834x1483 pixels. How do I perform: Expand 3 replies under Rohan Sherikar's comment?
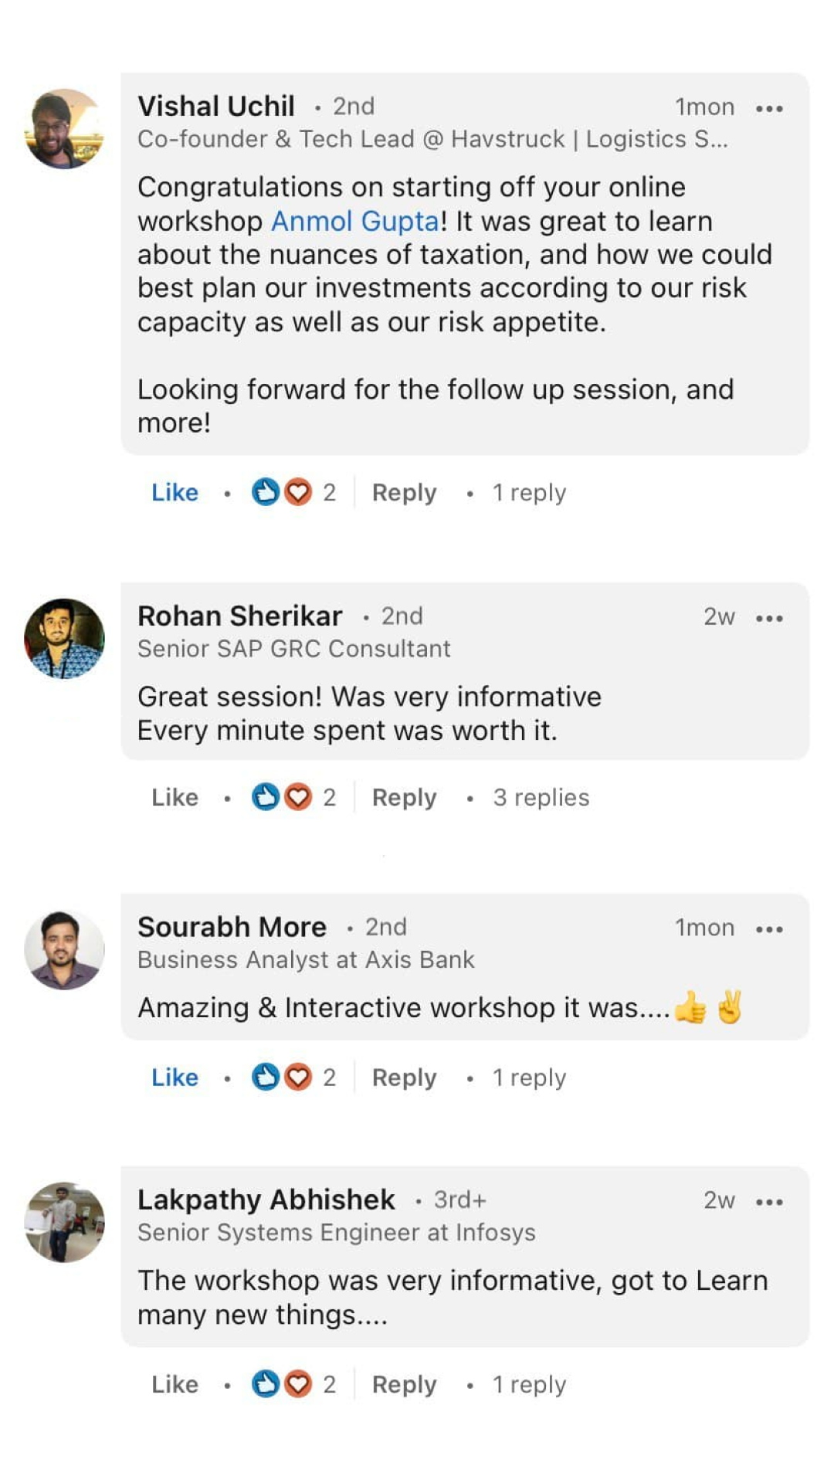pos(541,797)
